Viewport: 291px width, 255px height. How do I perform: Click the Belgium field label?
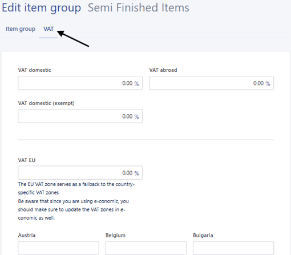point(115,235)
